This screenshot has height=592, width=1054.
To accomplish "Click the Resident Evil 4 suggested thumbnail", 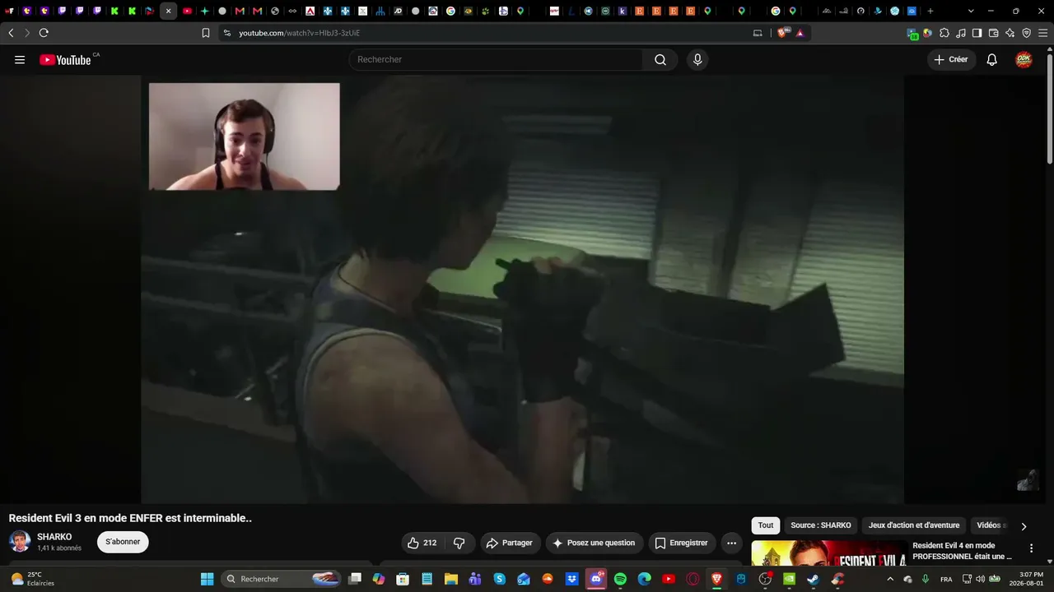I will (828, 553).
